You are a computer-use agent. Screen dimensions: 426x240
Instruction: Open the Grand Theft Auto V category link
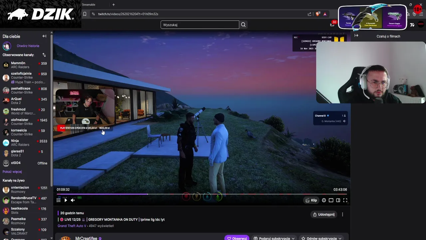click(72, 226)
